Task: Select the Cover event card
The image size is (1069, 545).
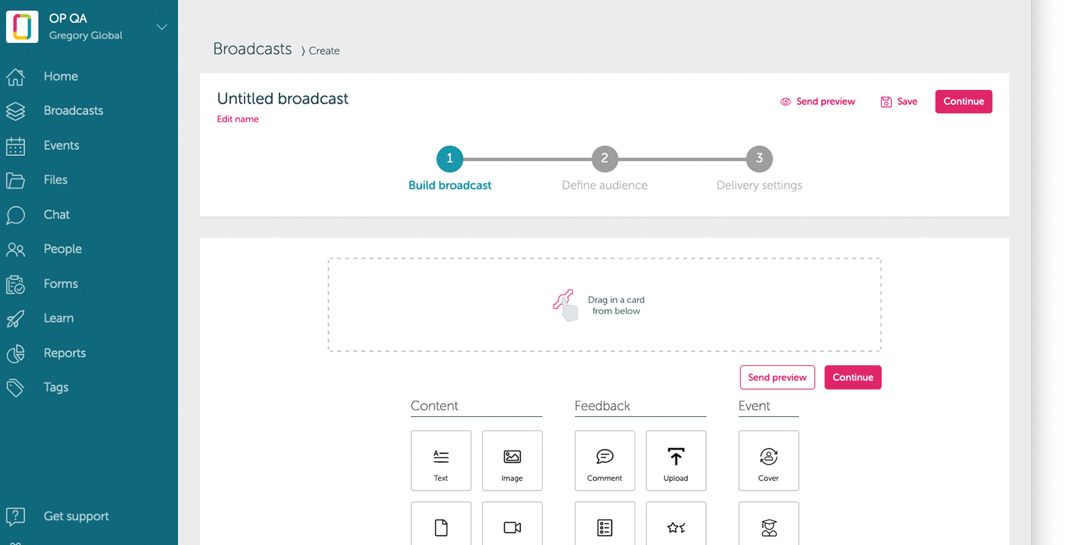Action: [769, 461]
